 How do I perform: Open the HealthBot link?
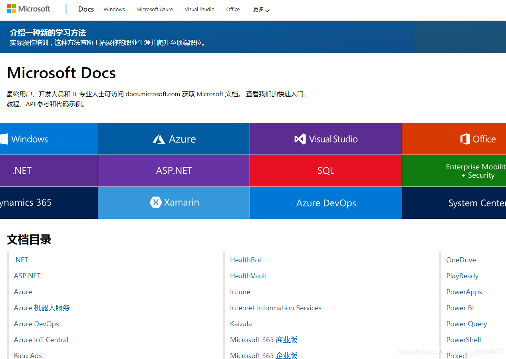pyautogui.click(x=246, y=260)
